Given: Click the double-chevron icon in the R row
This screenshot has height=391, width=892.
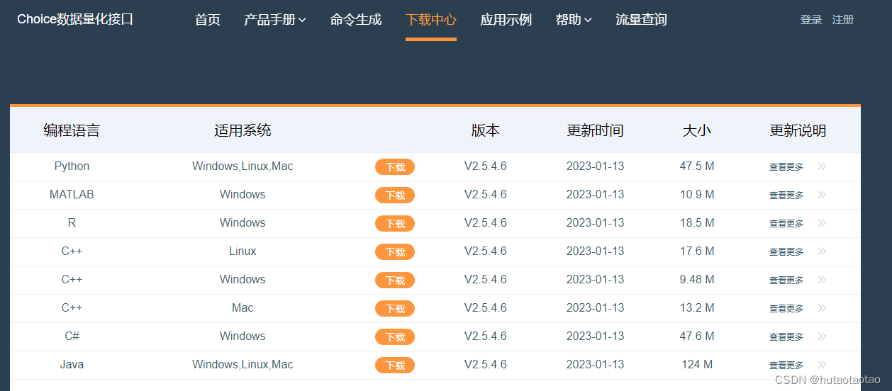Looking at the screenshot, I should click(822, 223).
